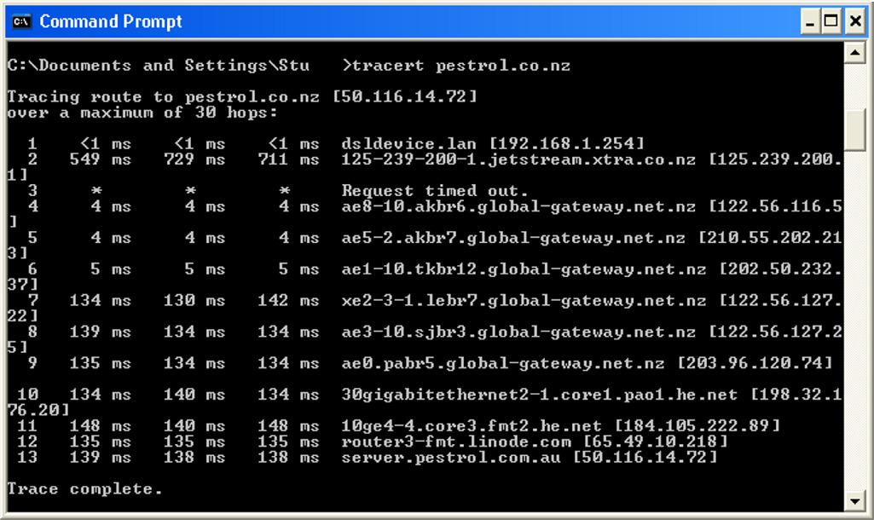Minimize the Command Prompt window
This screenshot has height=520, width=874.
810,21
